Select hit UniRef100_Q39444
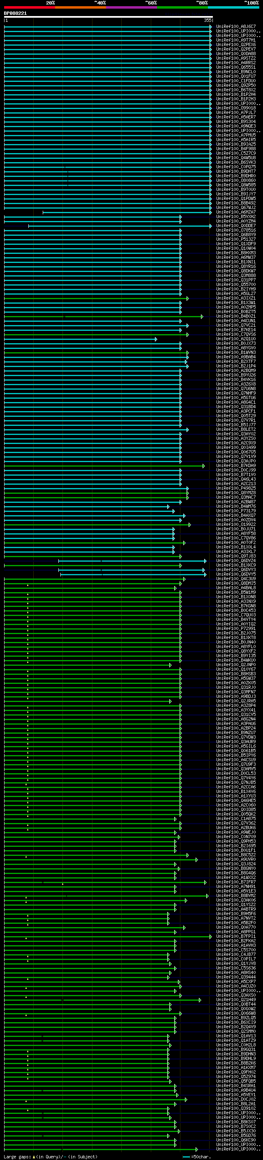Screen dimensions: 263x1160 pyautogui.click(x=236, y=977)
